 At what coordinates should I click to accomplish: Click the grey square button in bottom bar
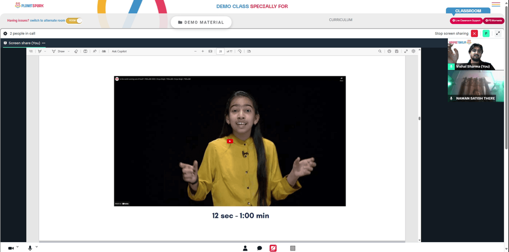click(x=293, y=248)
